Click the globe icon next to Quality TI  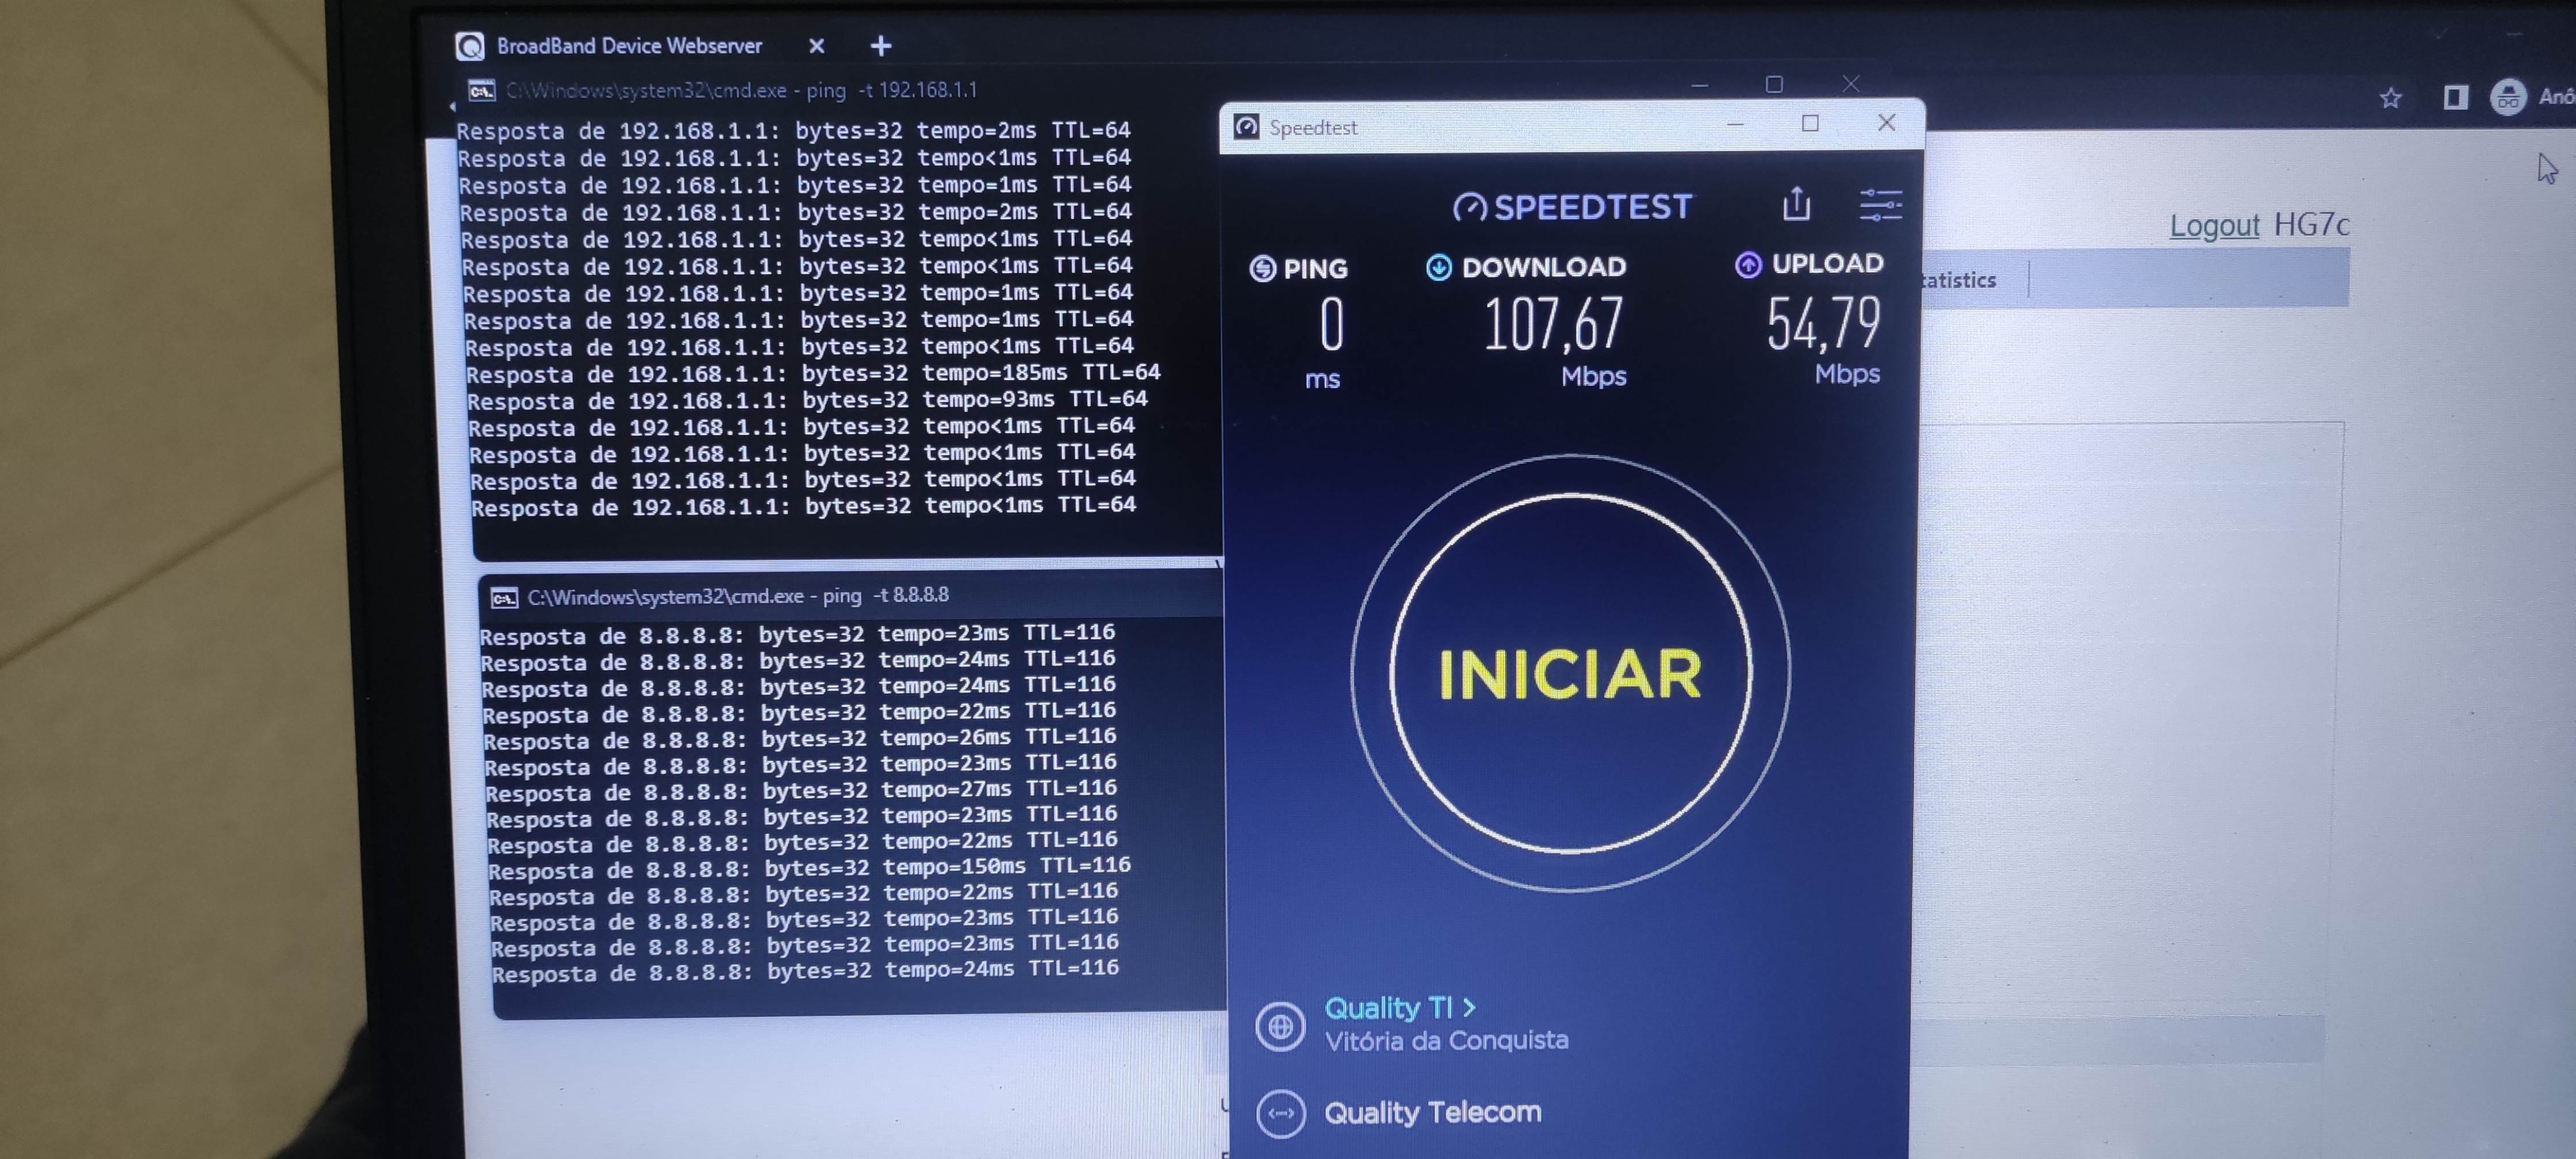[x=1280, y=1026]
